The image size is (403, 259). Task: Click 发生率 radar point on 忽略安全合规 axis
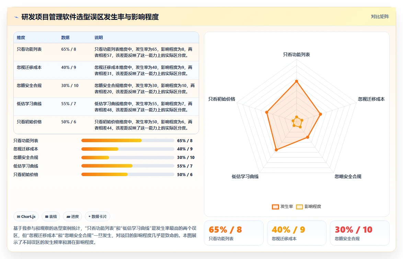click(x=308, y=137)
